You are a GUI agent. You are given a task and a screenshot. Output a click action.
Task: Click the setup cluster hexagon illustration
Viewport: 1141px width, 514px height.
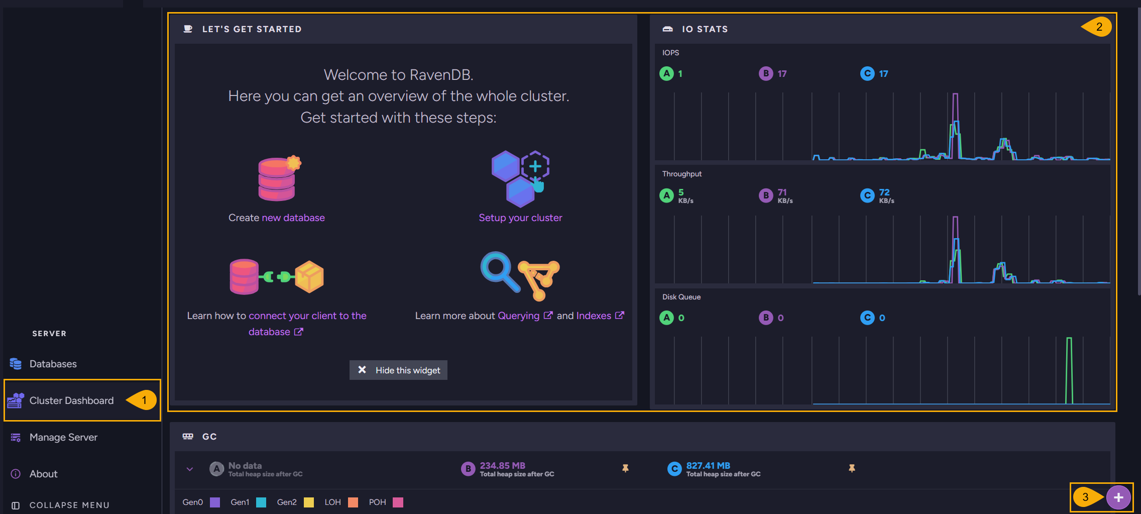[520, 179]
